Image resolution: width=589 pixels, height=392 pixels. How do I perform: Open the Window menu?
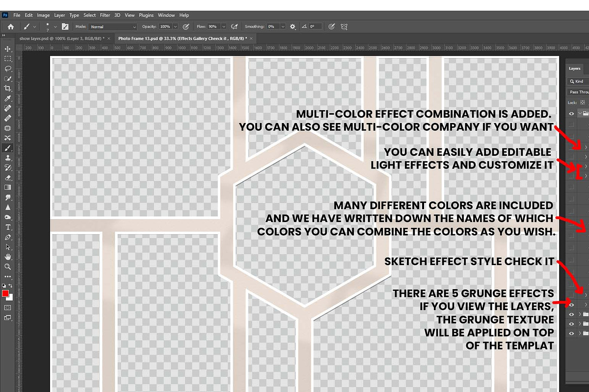[166, 15]
